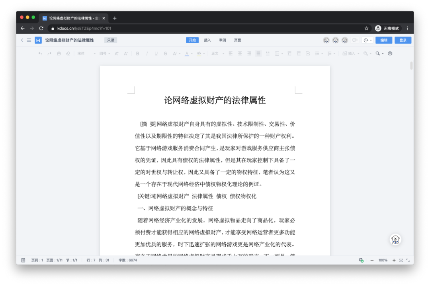The width and height of the screenshot is (430, 286).
Task: Open the 正文 paragraph style dropdown
Action: (217, 53)
